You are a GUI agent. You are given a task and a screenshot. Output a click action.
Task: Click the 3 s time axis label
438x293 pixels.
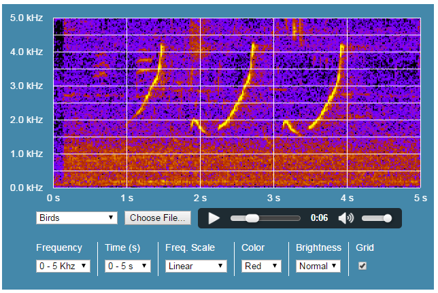click(273, 198)
